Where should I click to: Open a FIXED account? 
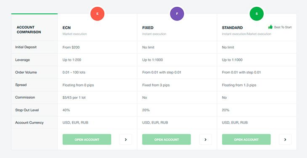167,140
